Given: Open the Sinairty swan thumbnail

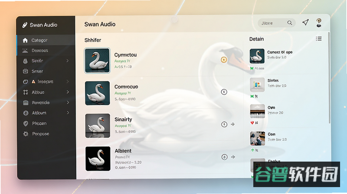Looking at the screenshot, I should (98, 126).
